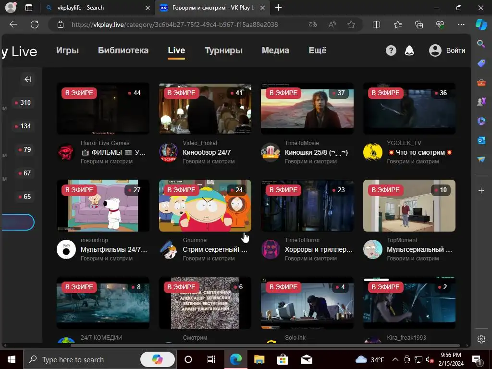This screenshot has width=492, height=369.
Task: Show hidden system tray icons
Action: (x=395, y=359)
